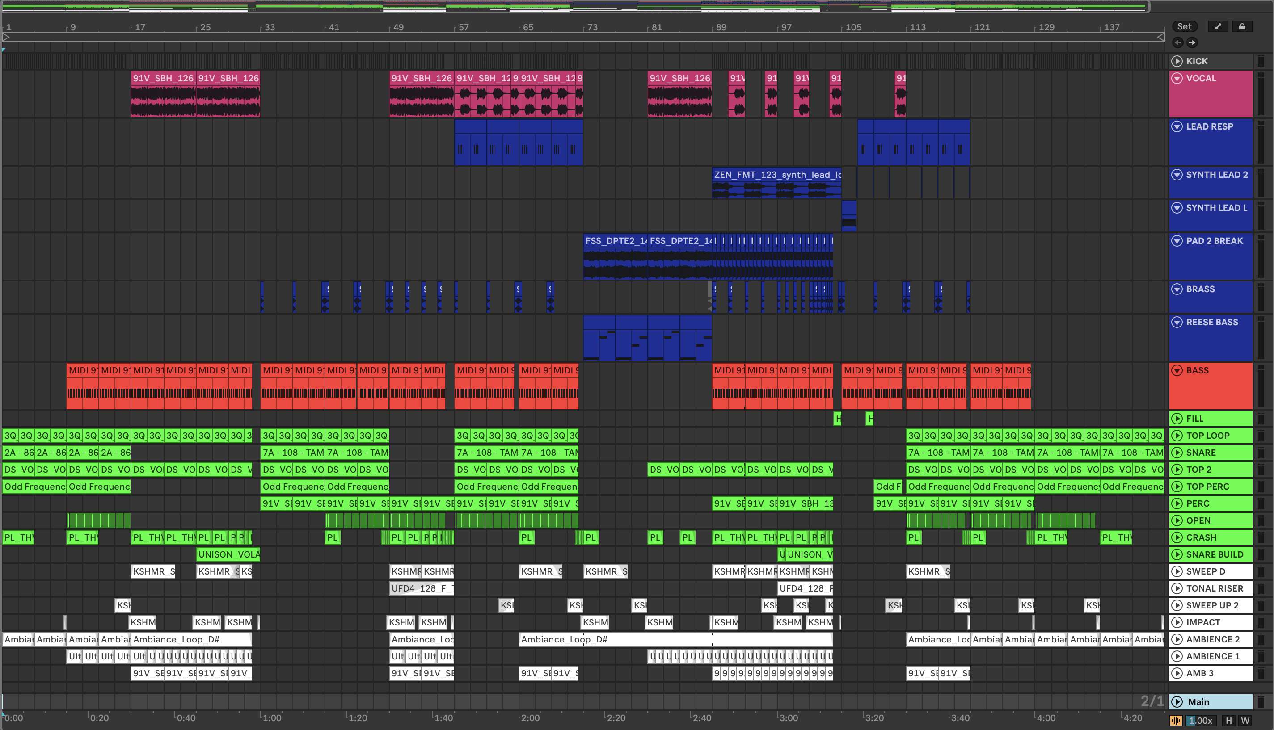Fold the REESE BASS track
Screen dimensions: 1274x730
pos(1177,322)
